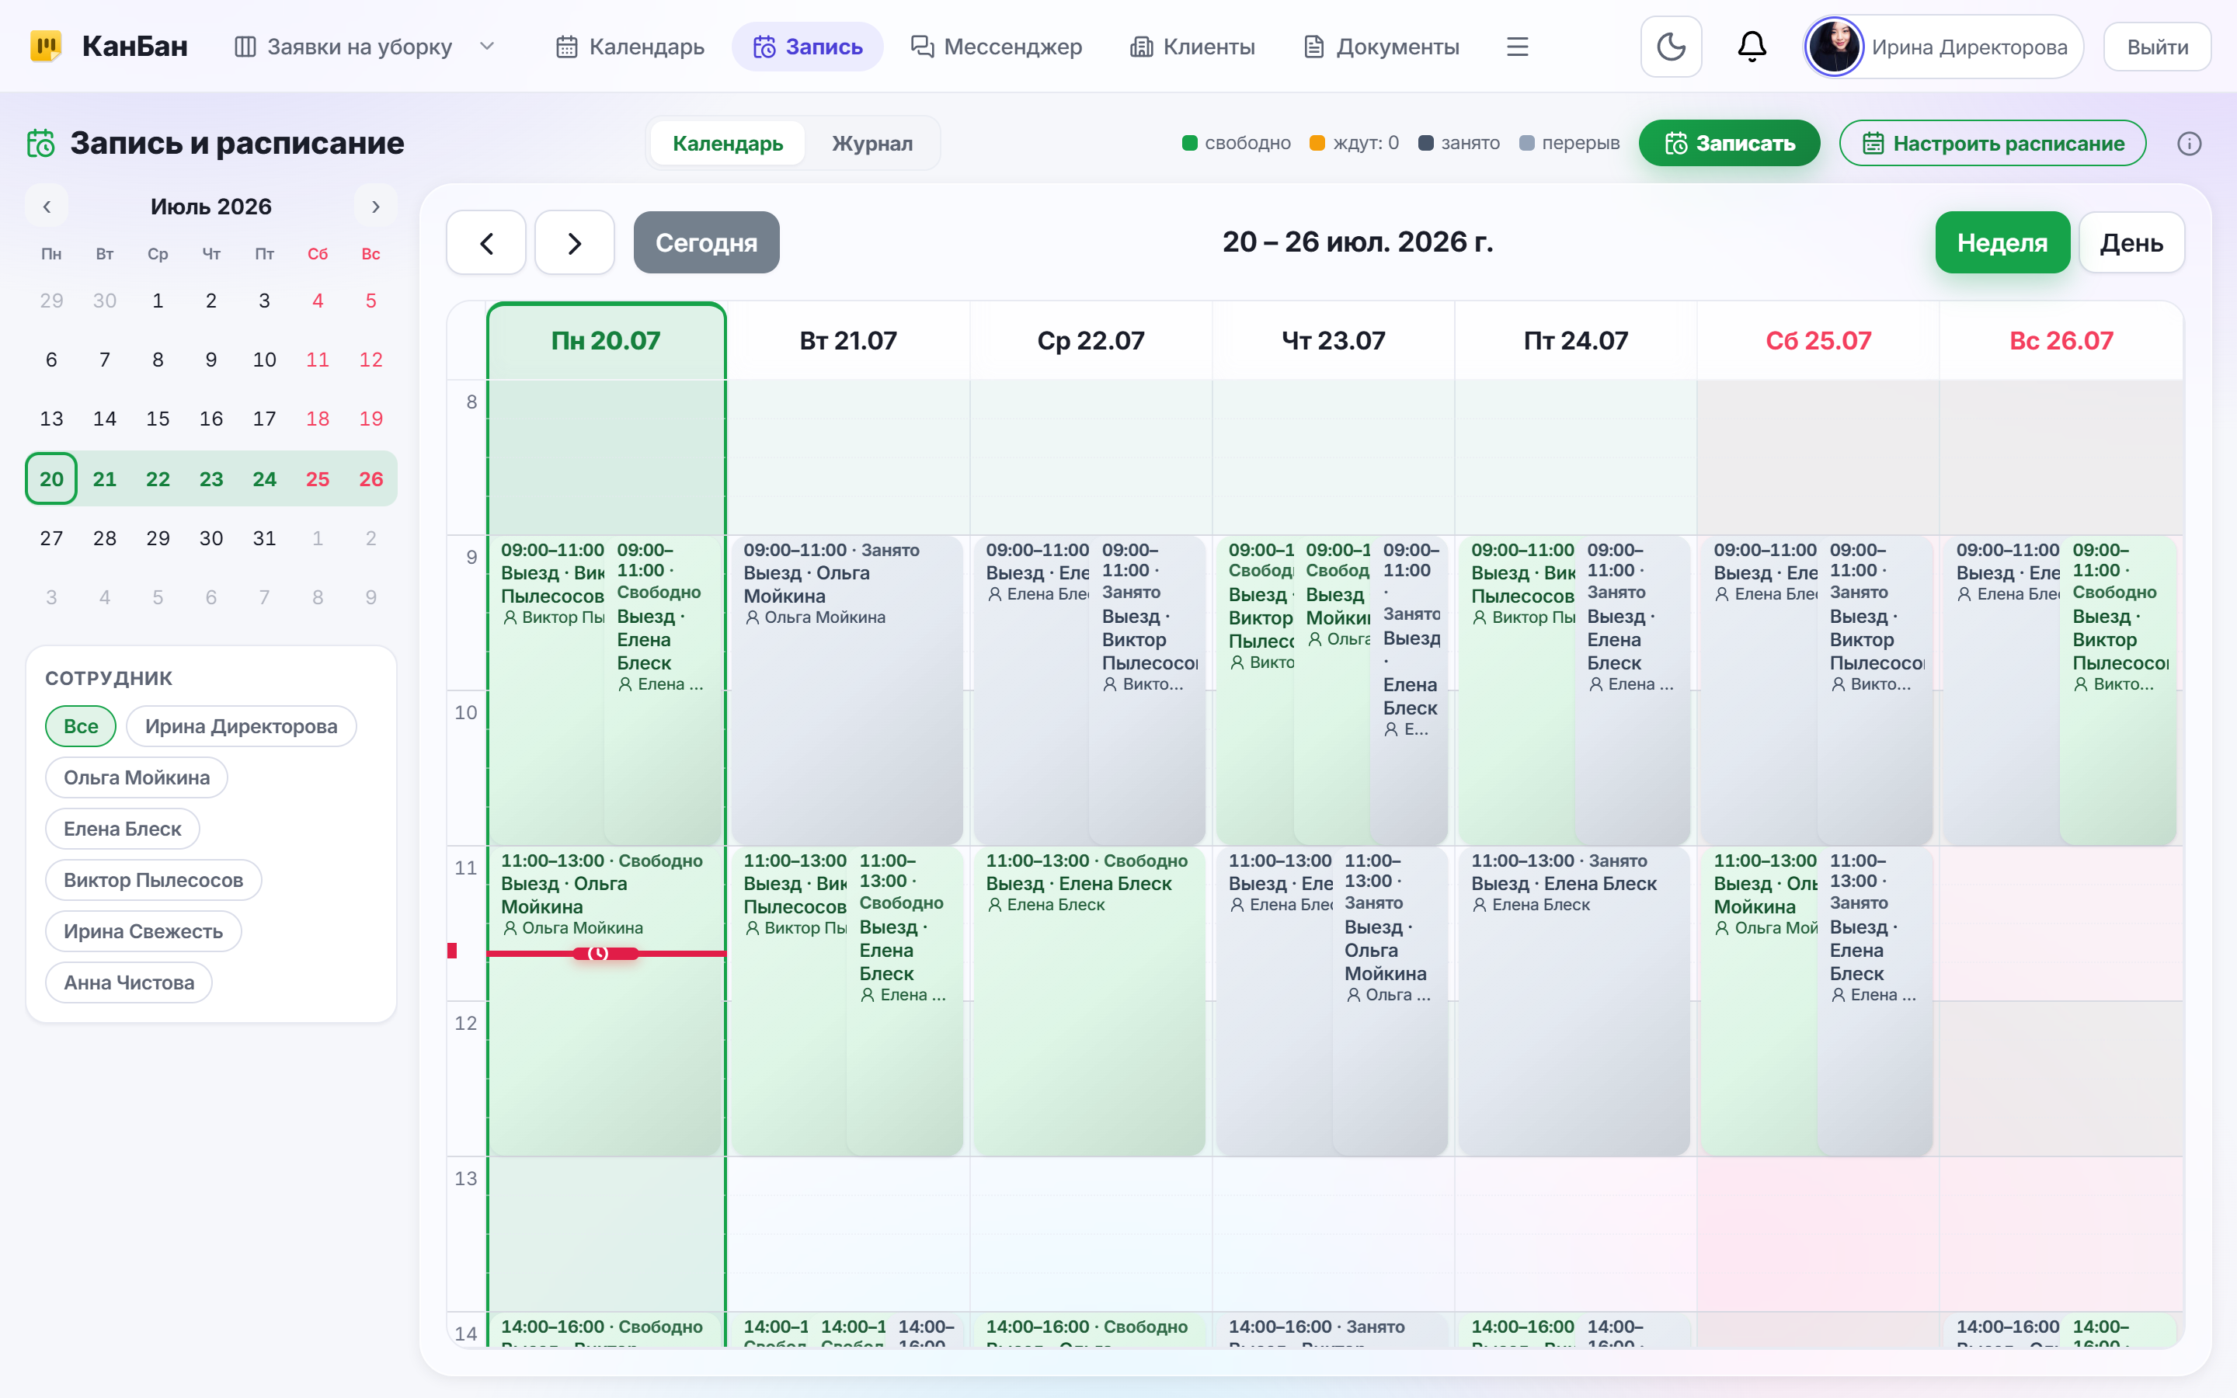Screen dimensions: 2237x1398
Task: Go to next week arrow
Action: [574, 242]
